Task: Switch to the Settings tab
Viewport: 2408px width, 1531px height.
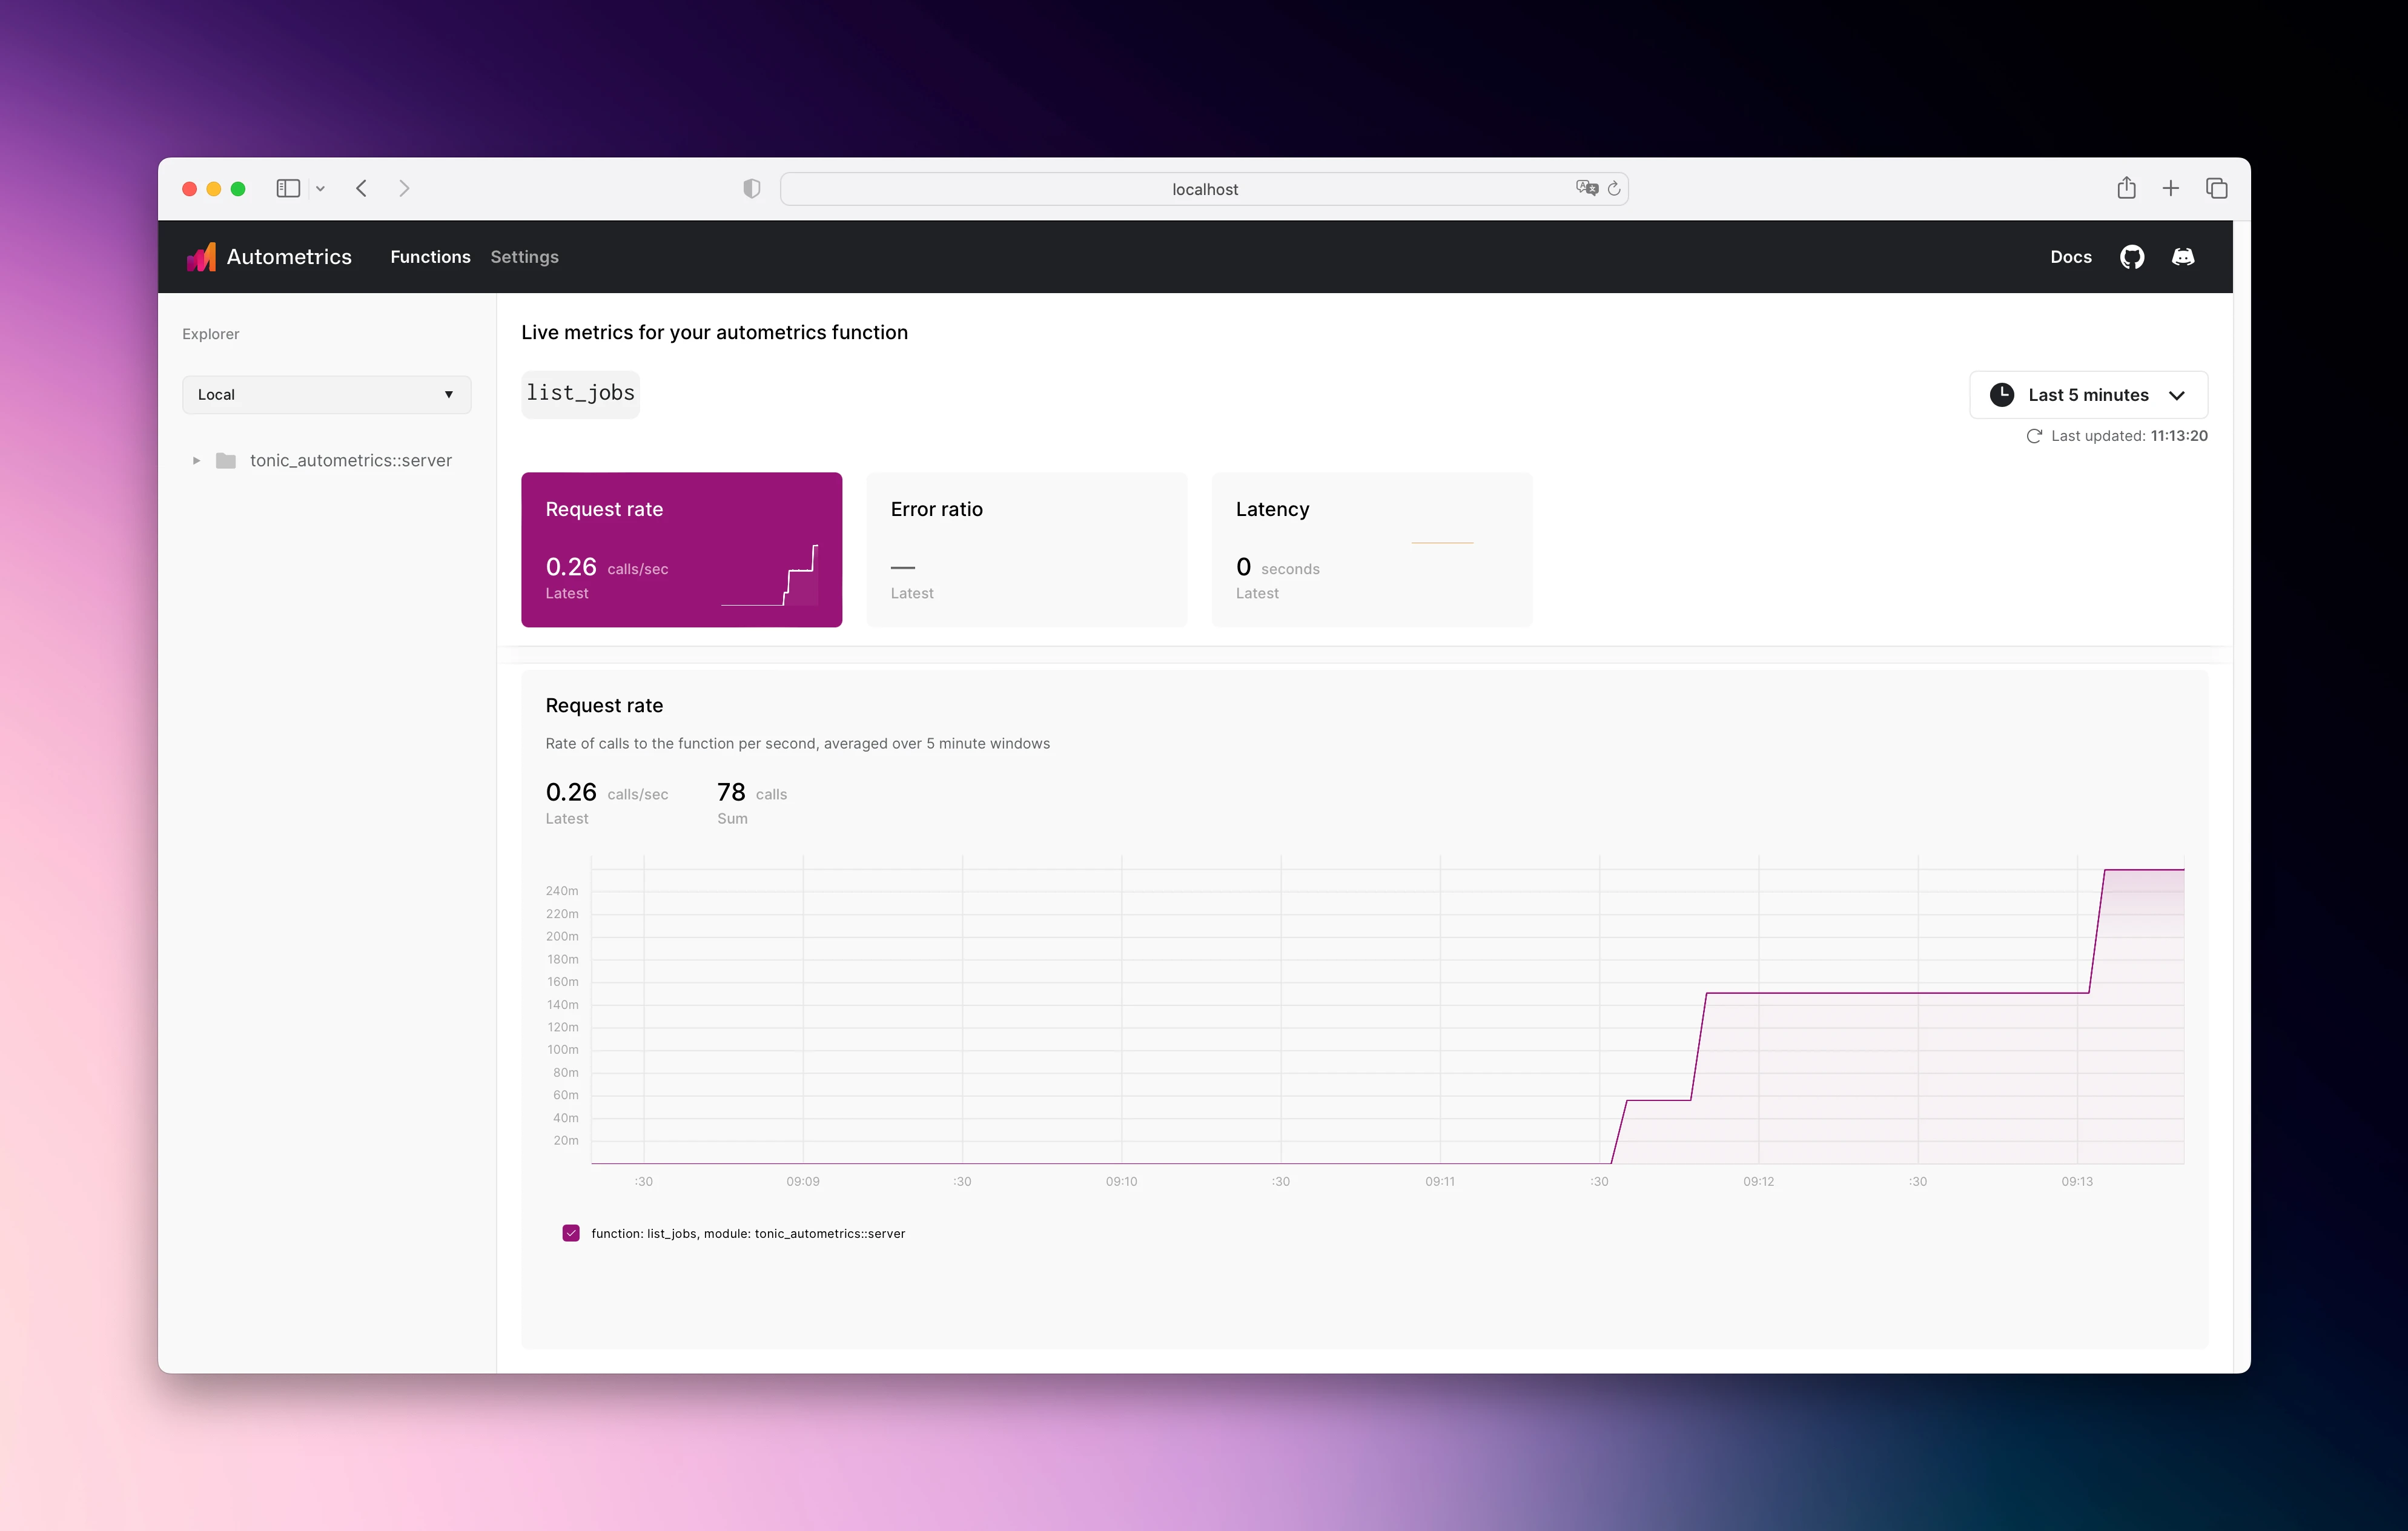Action: [x=524, y=257]
